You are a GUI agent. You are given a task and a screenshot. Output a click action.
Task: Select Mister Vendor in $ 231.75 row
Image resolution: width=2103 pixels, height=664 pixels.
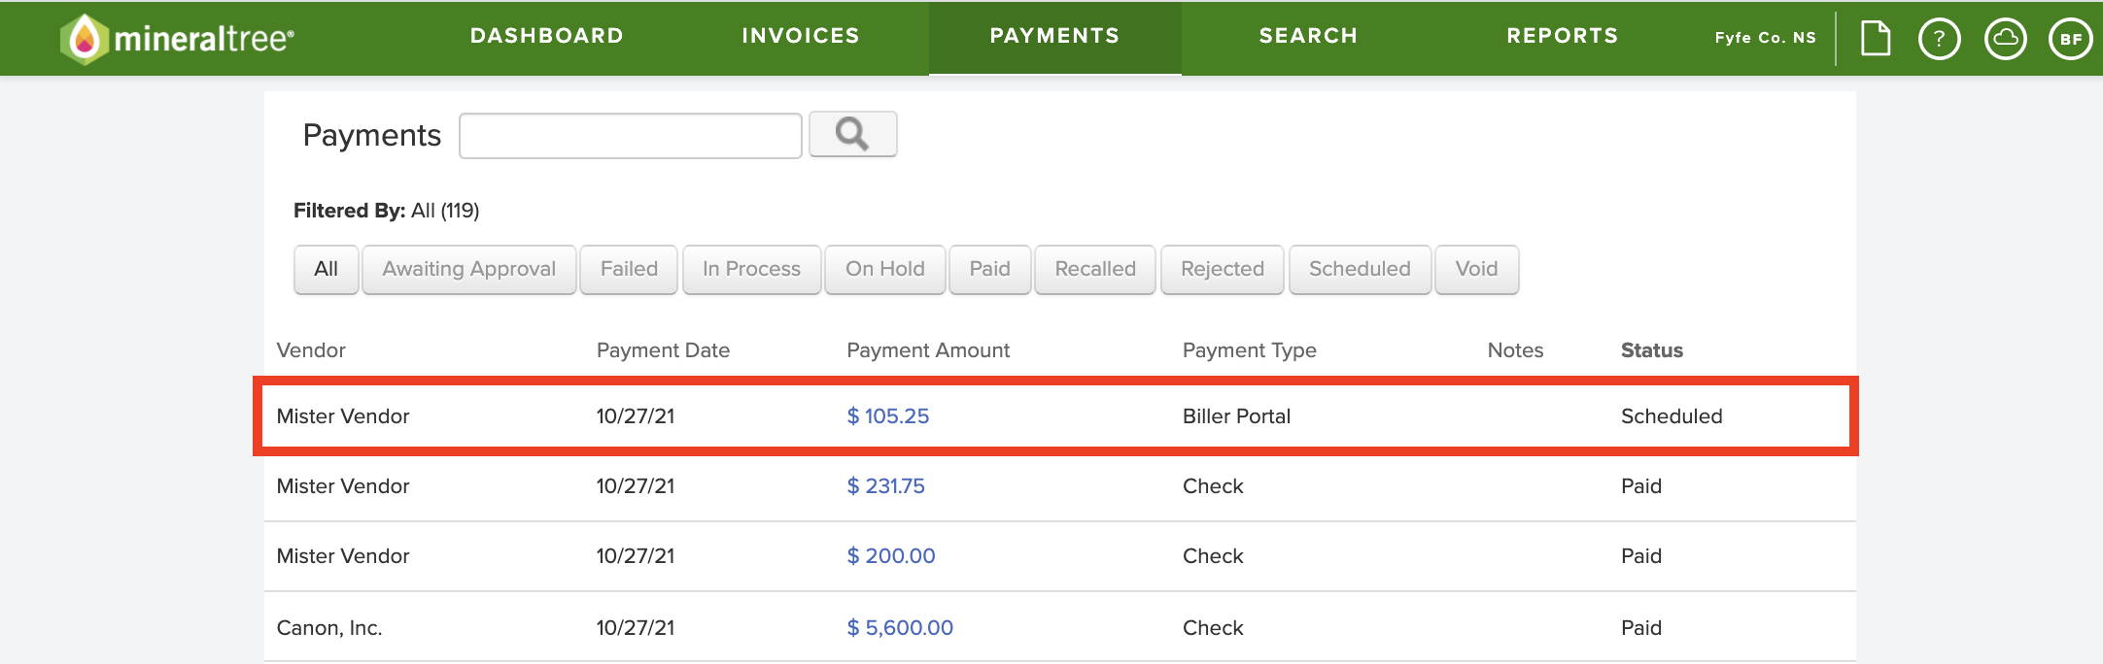(343, 486)
